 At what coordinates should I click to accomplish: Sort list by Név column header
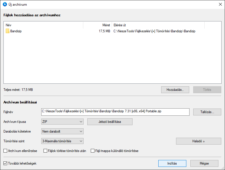tap(44, 25)
